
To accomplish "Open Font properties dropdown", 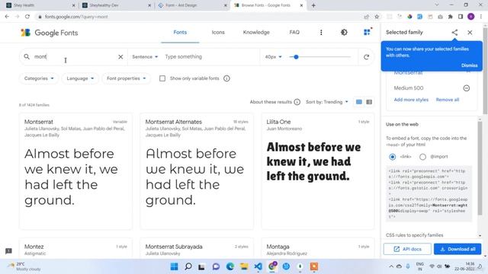I will 126,78.
